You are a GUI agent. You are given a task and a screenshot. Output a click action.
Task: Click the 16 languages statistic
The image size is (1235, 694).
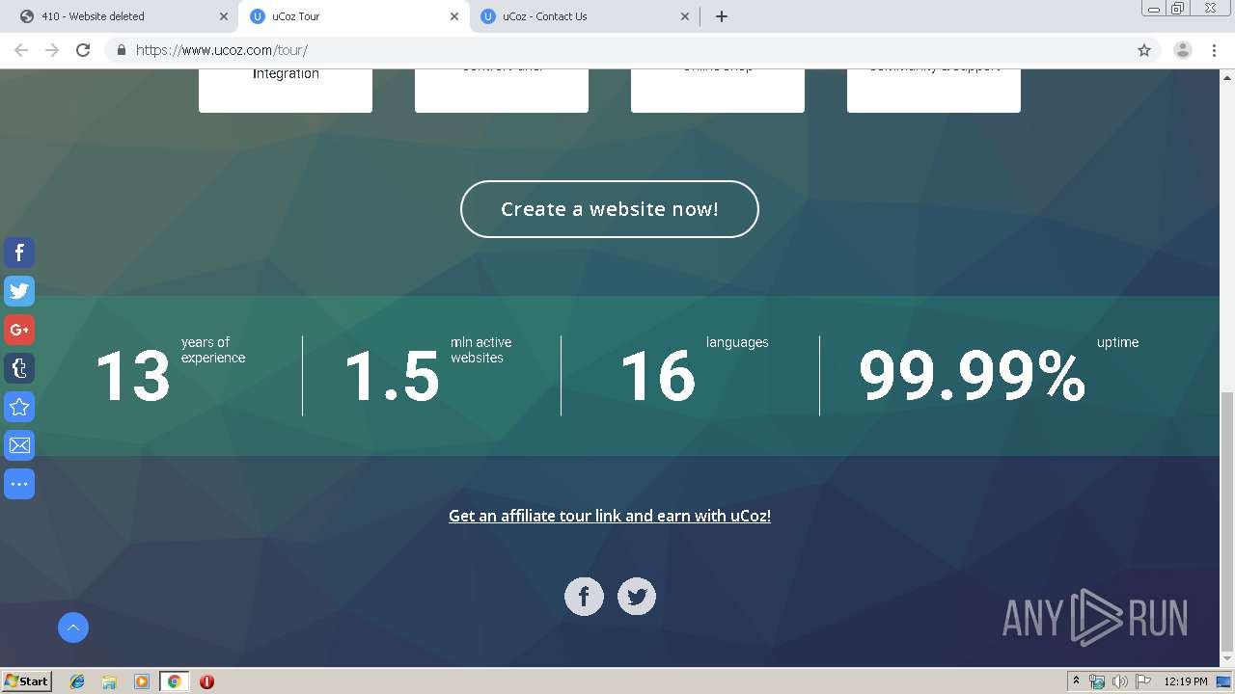pyautogui.click(x=694, y=374)
